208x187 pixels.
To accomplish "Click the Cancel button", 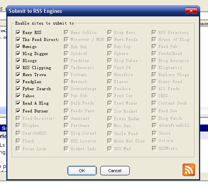I will pos(115,171).
